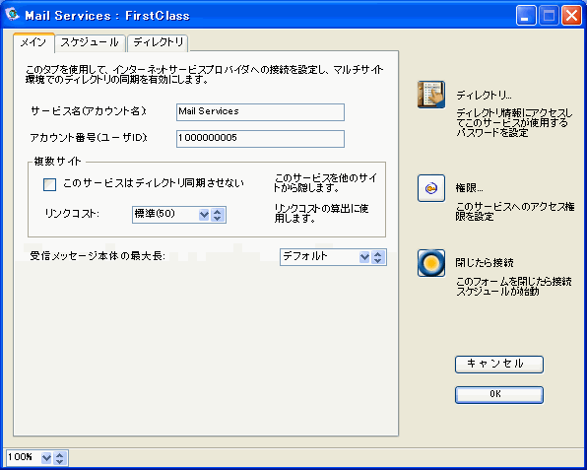
Task: Toggle the 閉じたら接続 round icon button
Action: 431,263
